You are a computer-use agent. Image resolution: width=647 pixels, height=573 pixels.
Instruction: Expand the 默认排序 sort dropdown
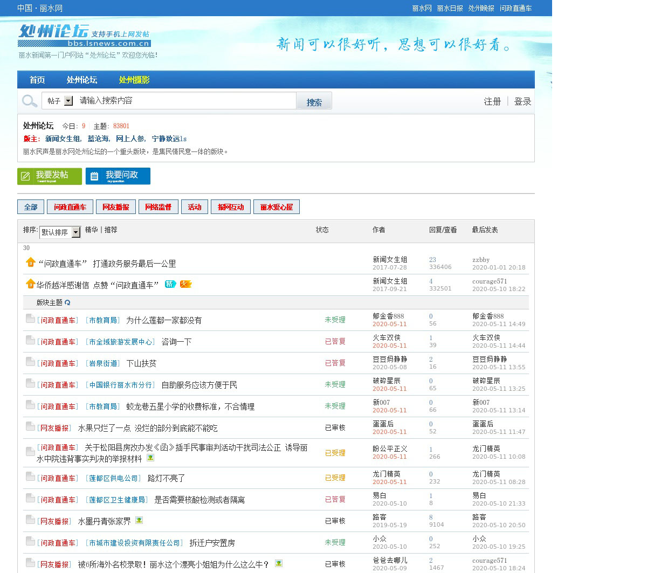click(x=76, y=232)
